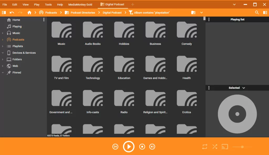This screenshot has height=155, width=269.
Task: Skip to previous track
Action: [115, 147]
